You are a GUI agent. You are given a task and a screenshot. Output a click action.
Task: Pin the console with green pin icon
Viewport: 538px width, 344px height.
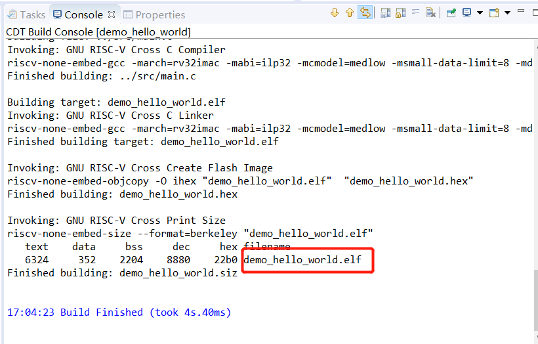451,13
